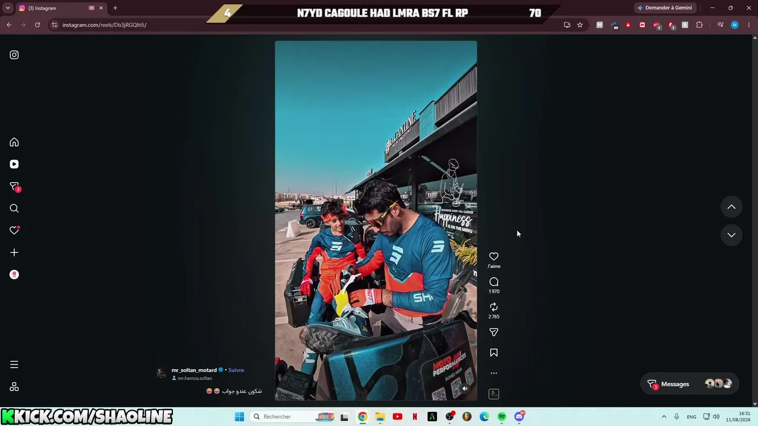
Task: Open direct messages from sidebar
Action: pyautogui.click(x=14, y=187)
